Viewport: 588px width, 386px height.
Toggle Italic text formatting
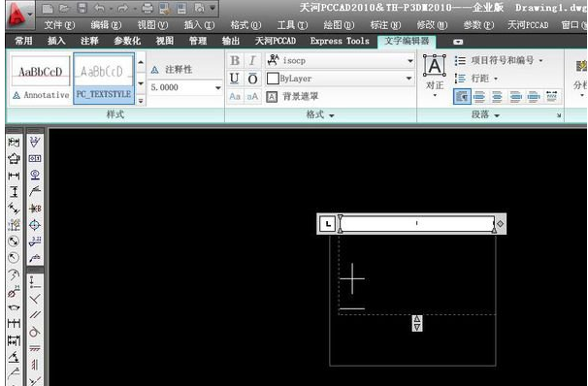[x=252, y=60]
